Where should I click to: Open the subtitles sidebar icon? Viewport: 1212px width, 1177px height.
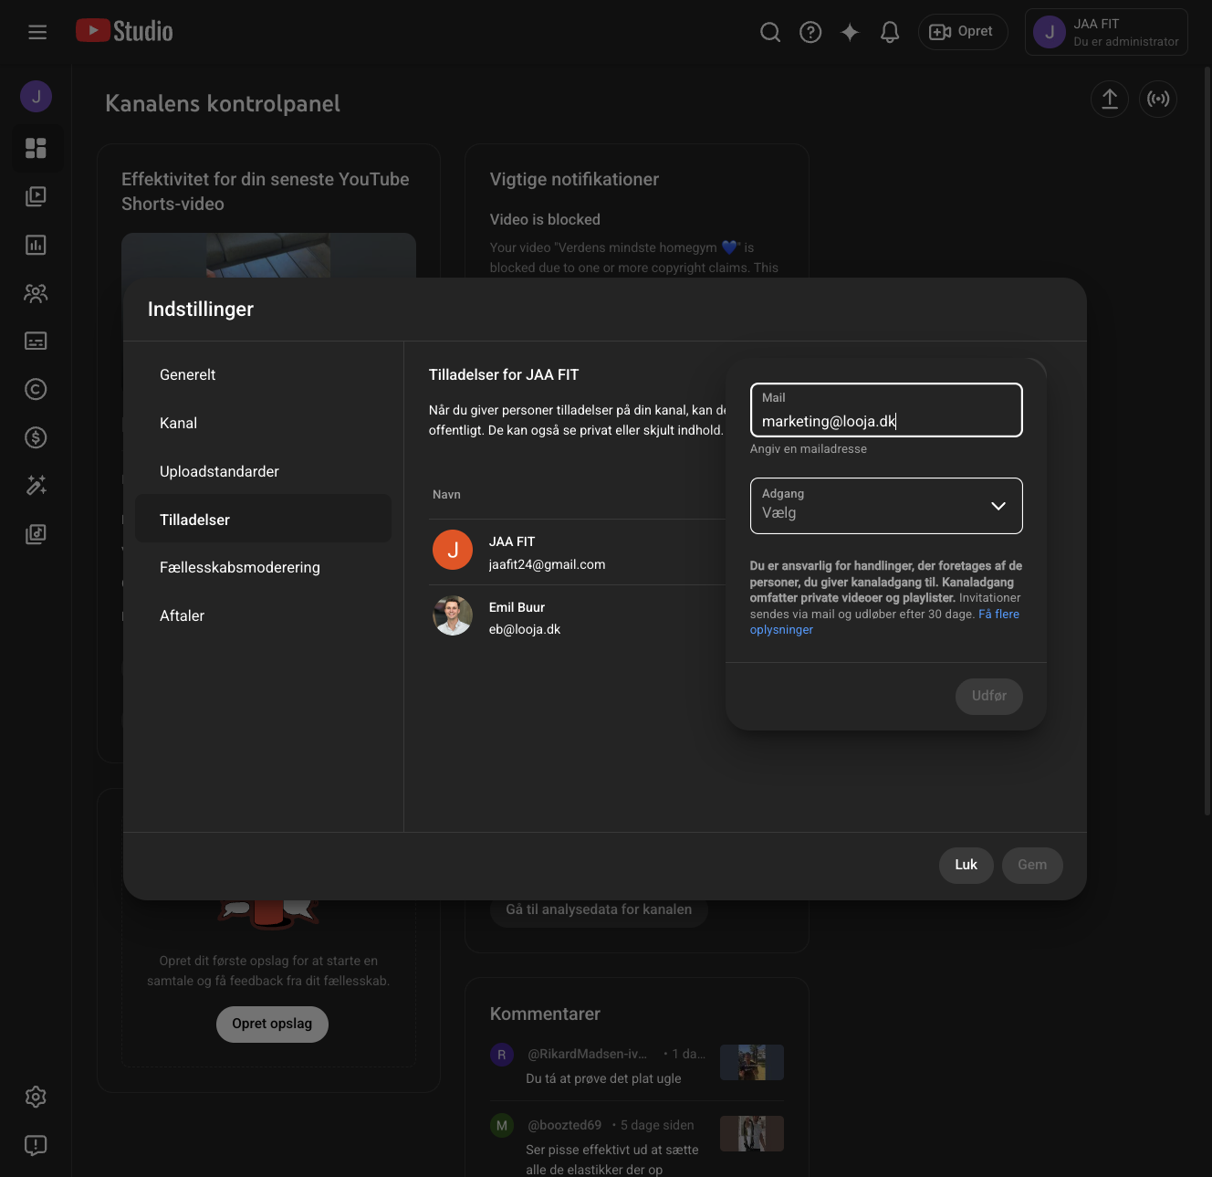pyautogui.click(x=36, y=341)
